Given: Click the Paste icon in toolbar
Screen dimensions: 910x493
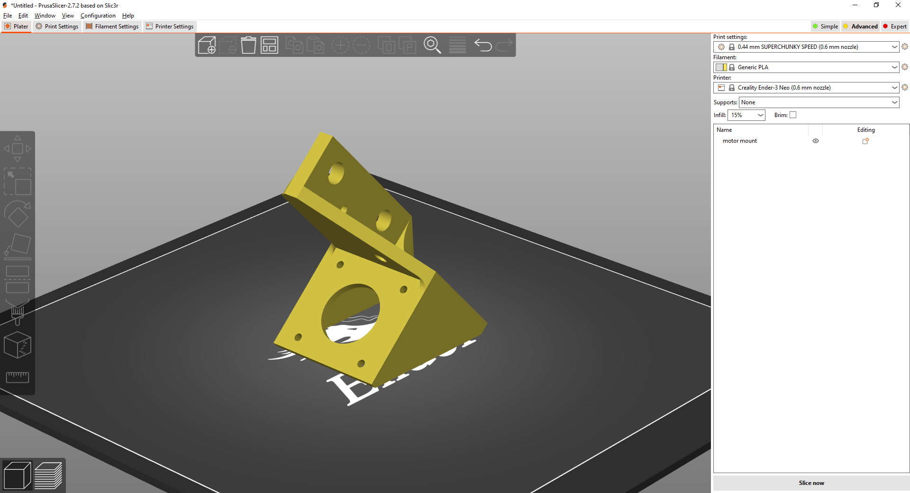Looking at the screenshot, I should coord(315,45).
